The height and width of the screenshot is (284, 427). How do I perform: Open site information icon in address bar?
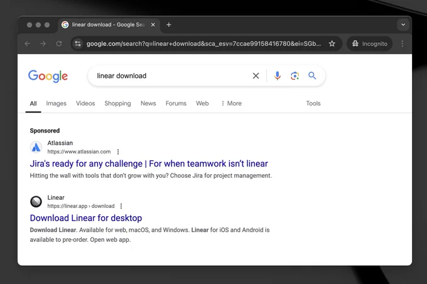tap(78, 43)
